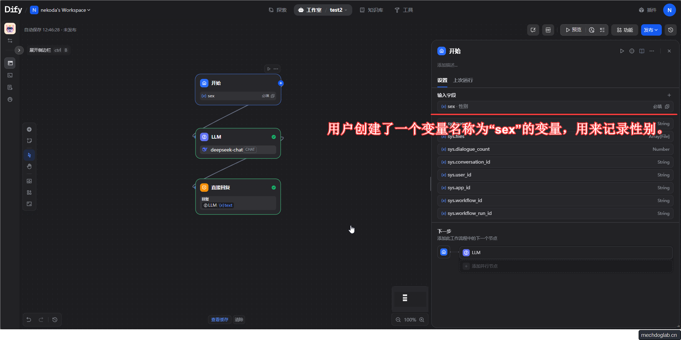The width and height of the screenshot is (681, 340).
Task: Click the 清除 clear button
Action: click(239, 320)
